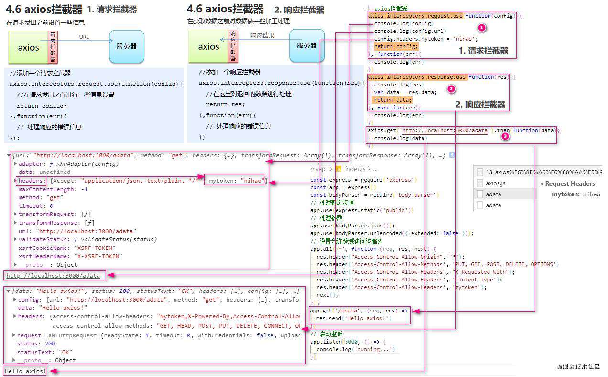Image resolution: width=608 pixels, height=377 pixels.
Task: Expand __proto__ under xsrfHeaderName
Action: [x=15, y=265]
